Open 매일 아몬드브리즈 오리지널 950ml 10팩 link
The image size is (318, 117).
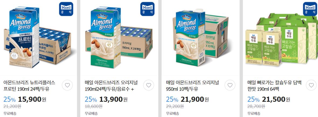(x=193, y=86)
